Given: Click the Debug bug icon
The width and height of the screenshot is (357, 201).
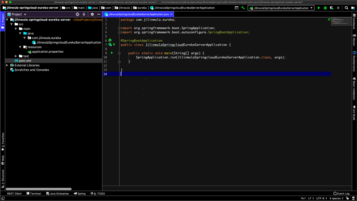Looking at the screenshot, I should pyautogui.click(x=325, y=8).
